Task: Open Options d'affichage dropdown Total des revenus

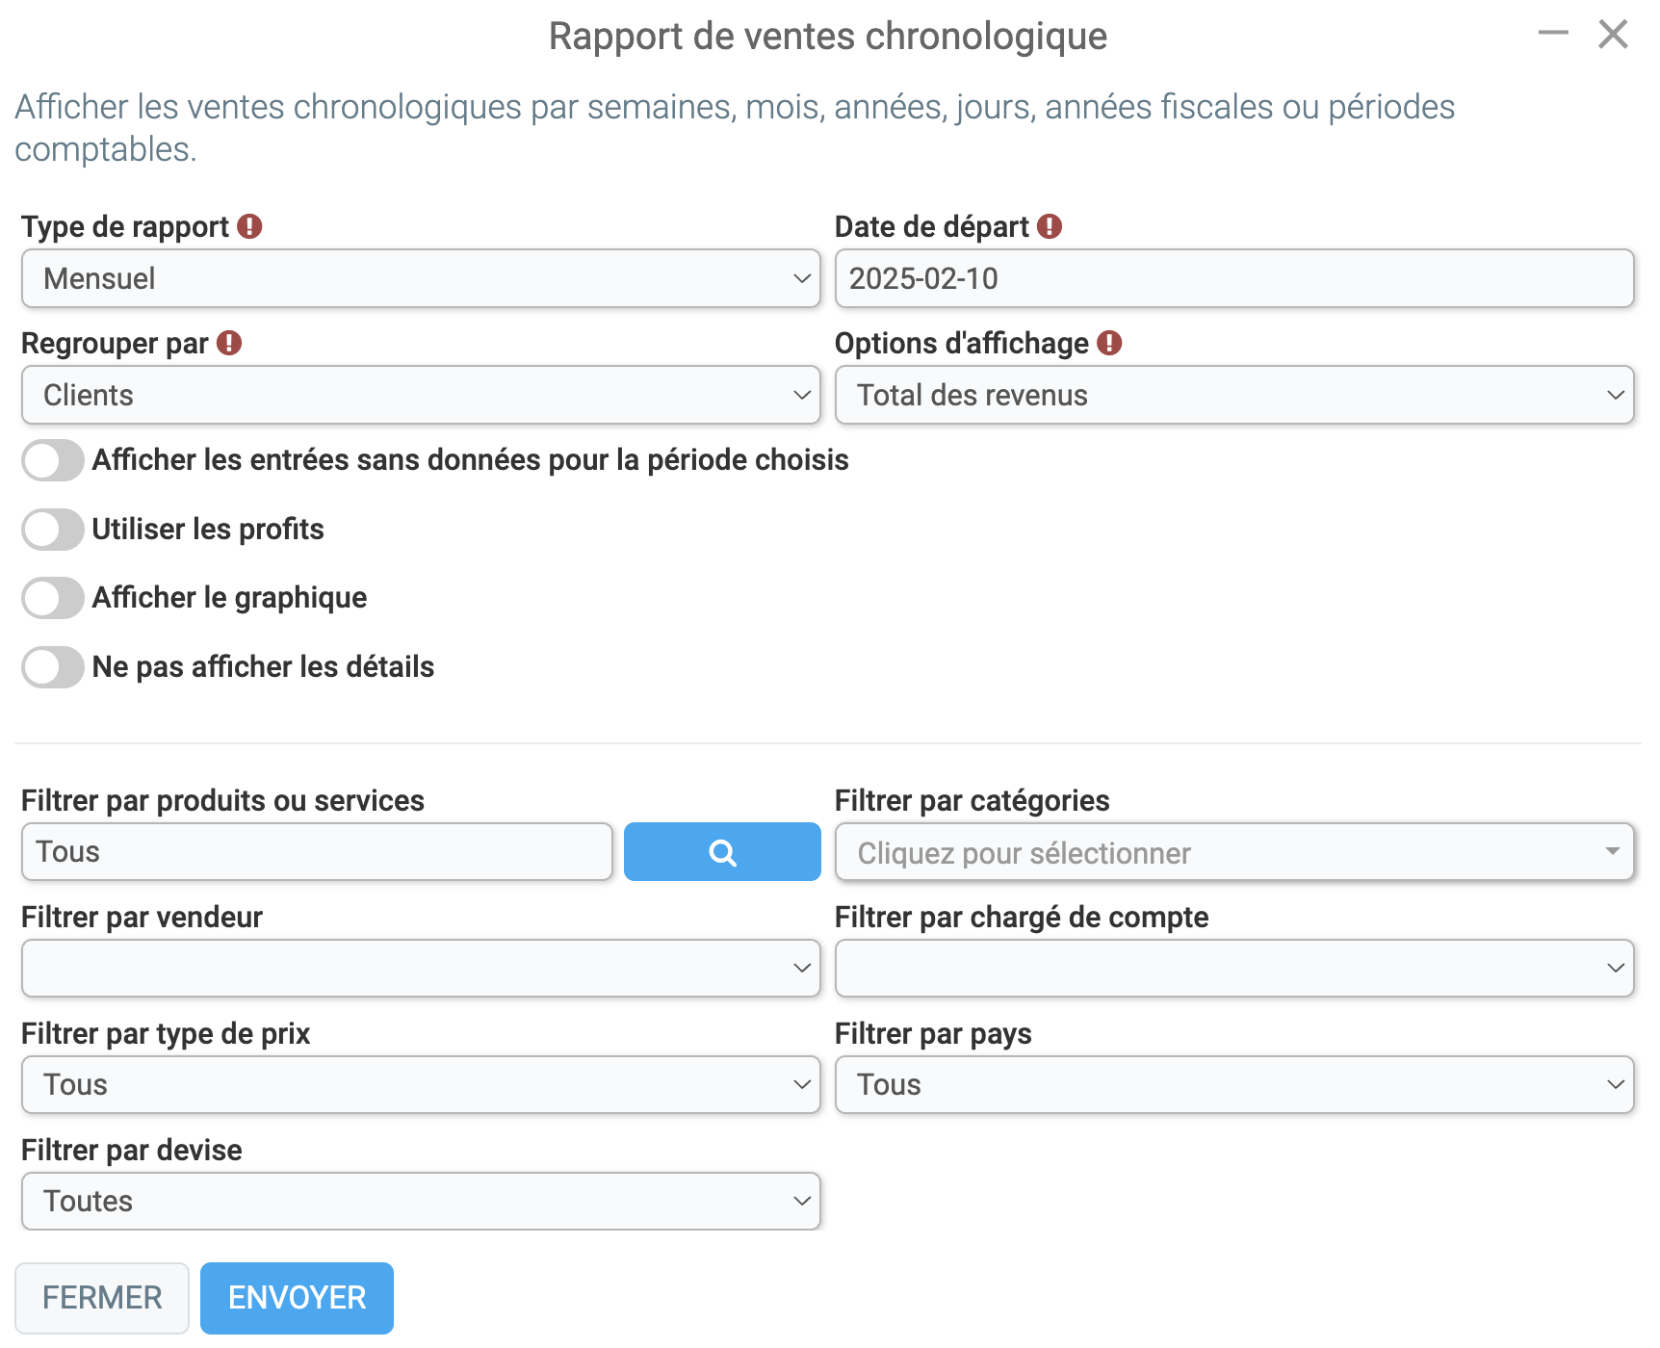Action: (1234, 395)
